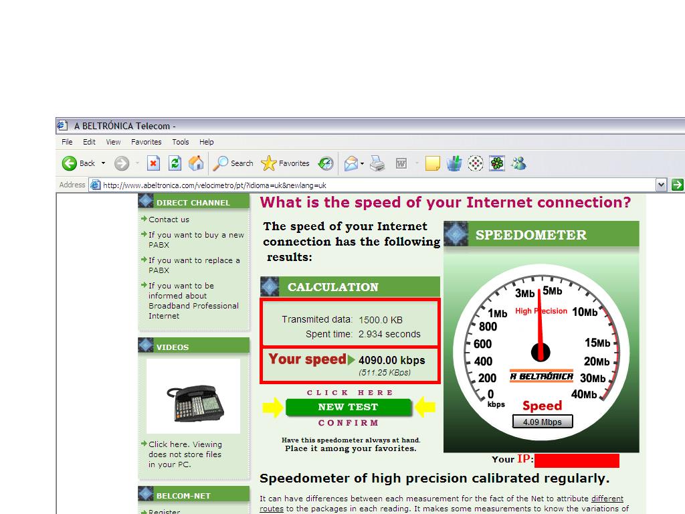The image size is (685, 514).
Task: Click the grey Forward arrow button
Action: pos(122,163)
